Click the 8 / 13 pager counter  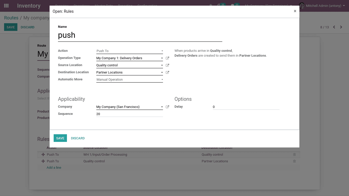tap(324, 27)
